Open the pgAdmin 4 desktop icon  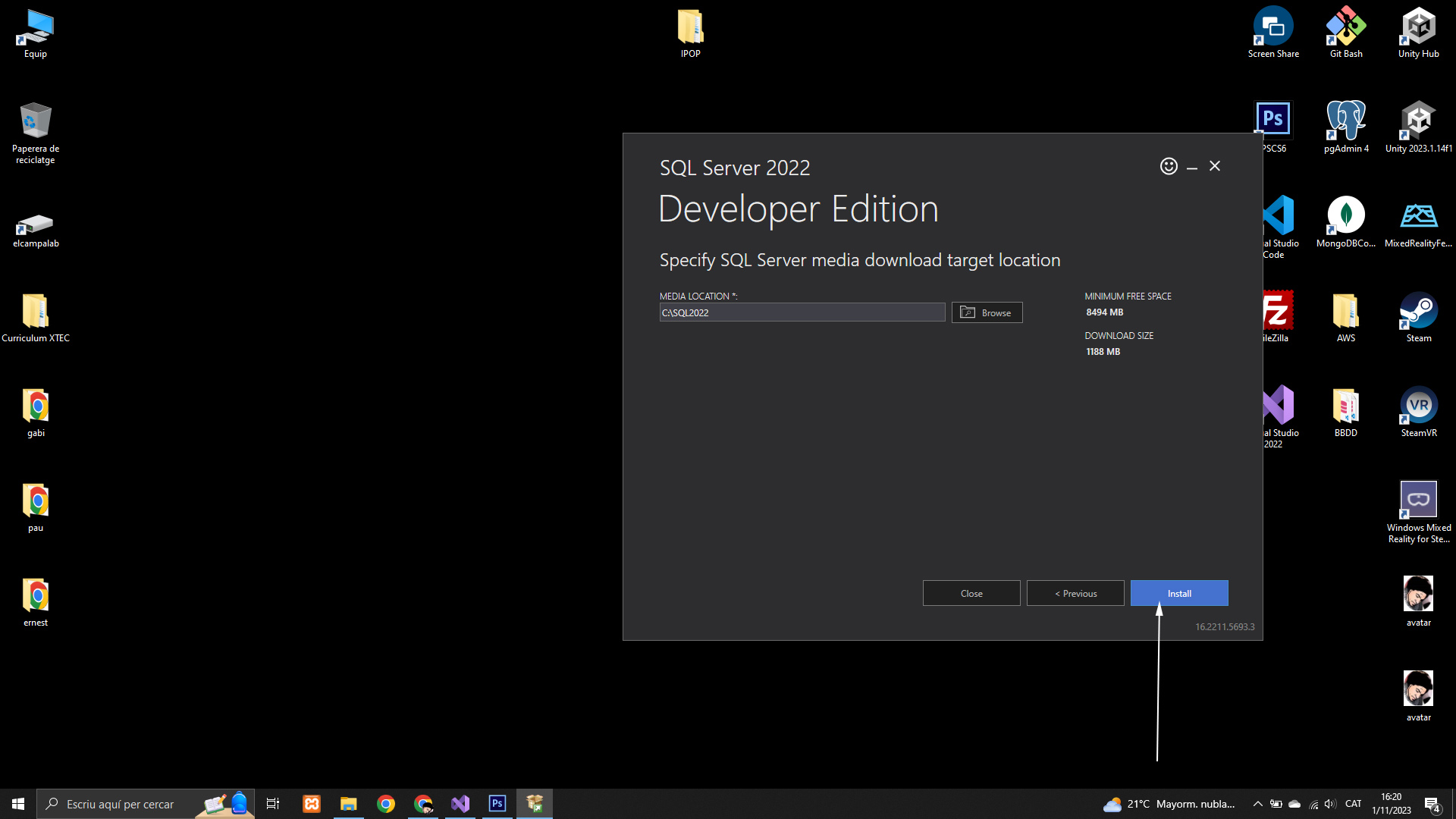(1346, 121)
